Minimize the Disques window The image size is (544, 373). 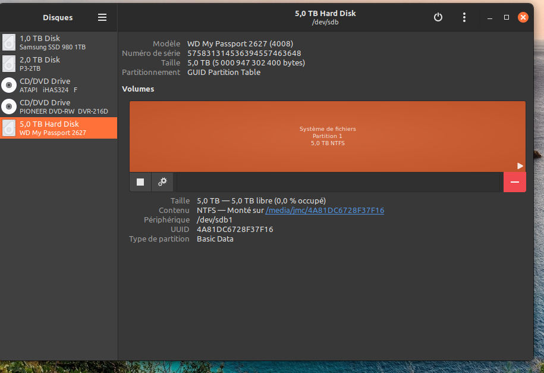click(x=490, y=17)
